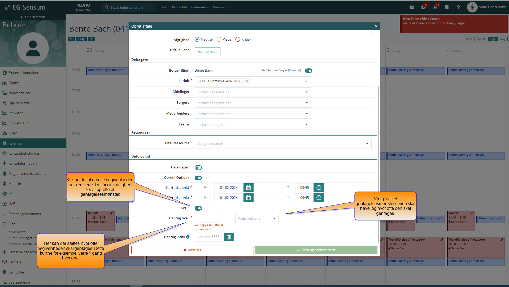The image size is (509, 287).
Task: Open the Gentag indtil calendar picker
Action: click(x=229, y=237)
